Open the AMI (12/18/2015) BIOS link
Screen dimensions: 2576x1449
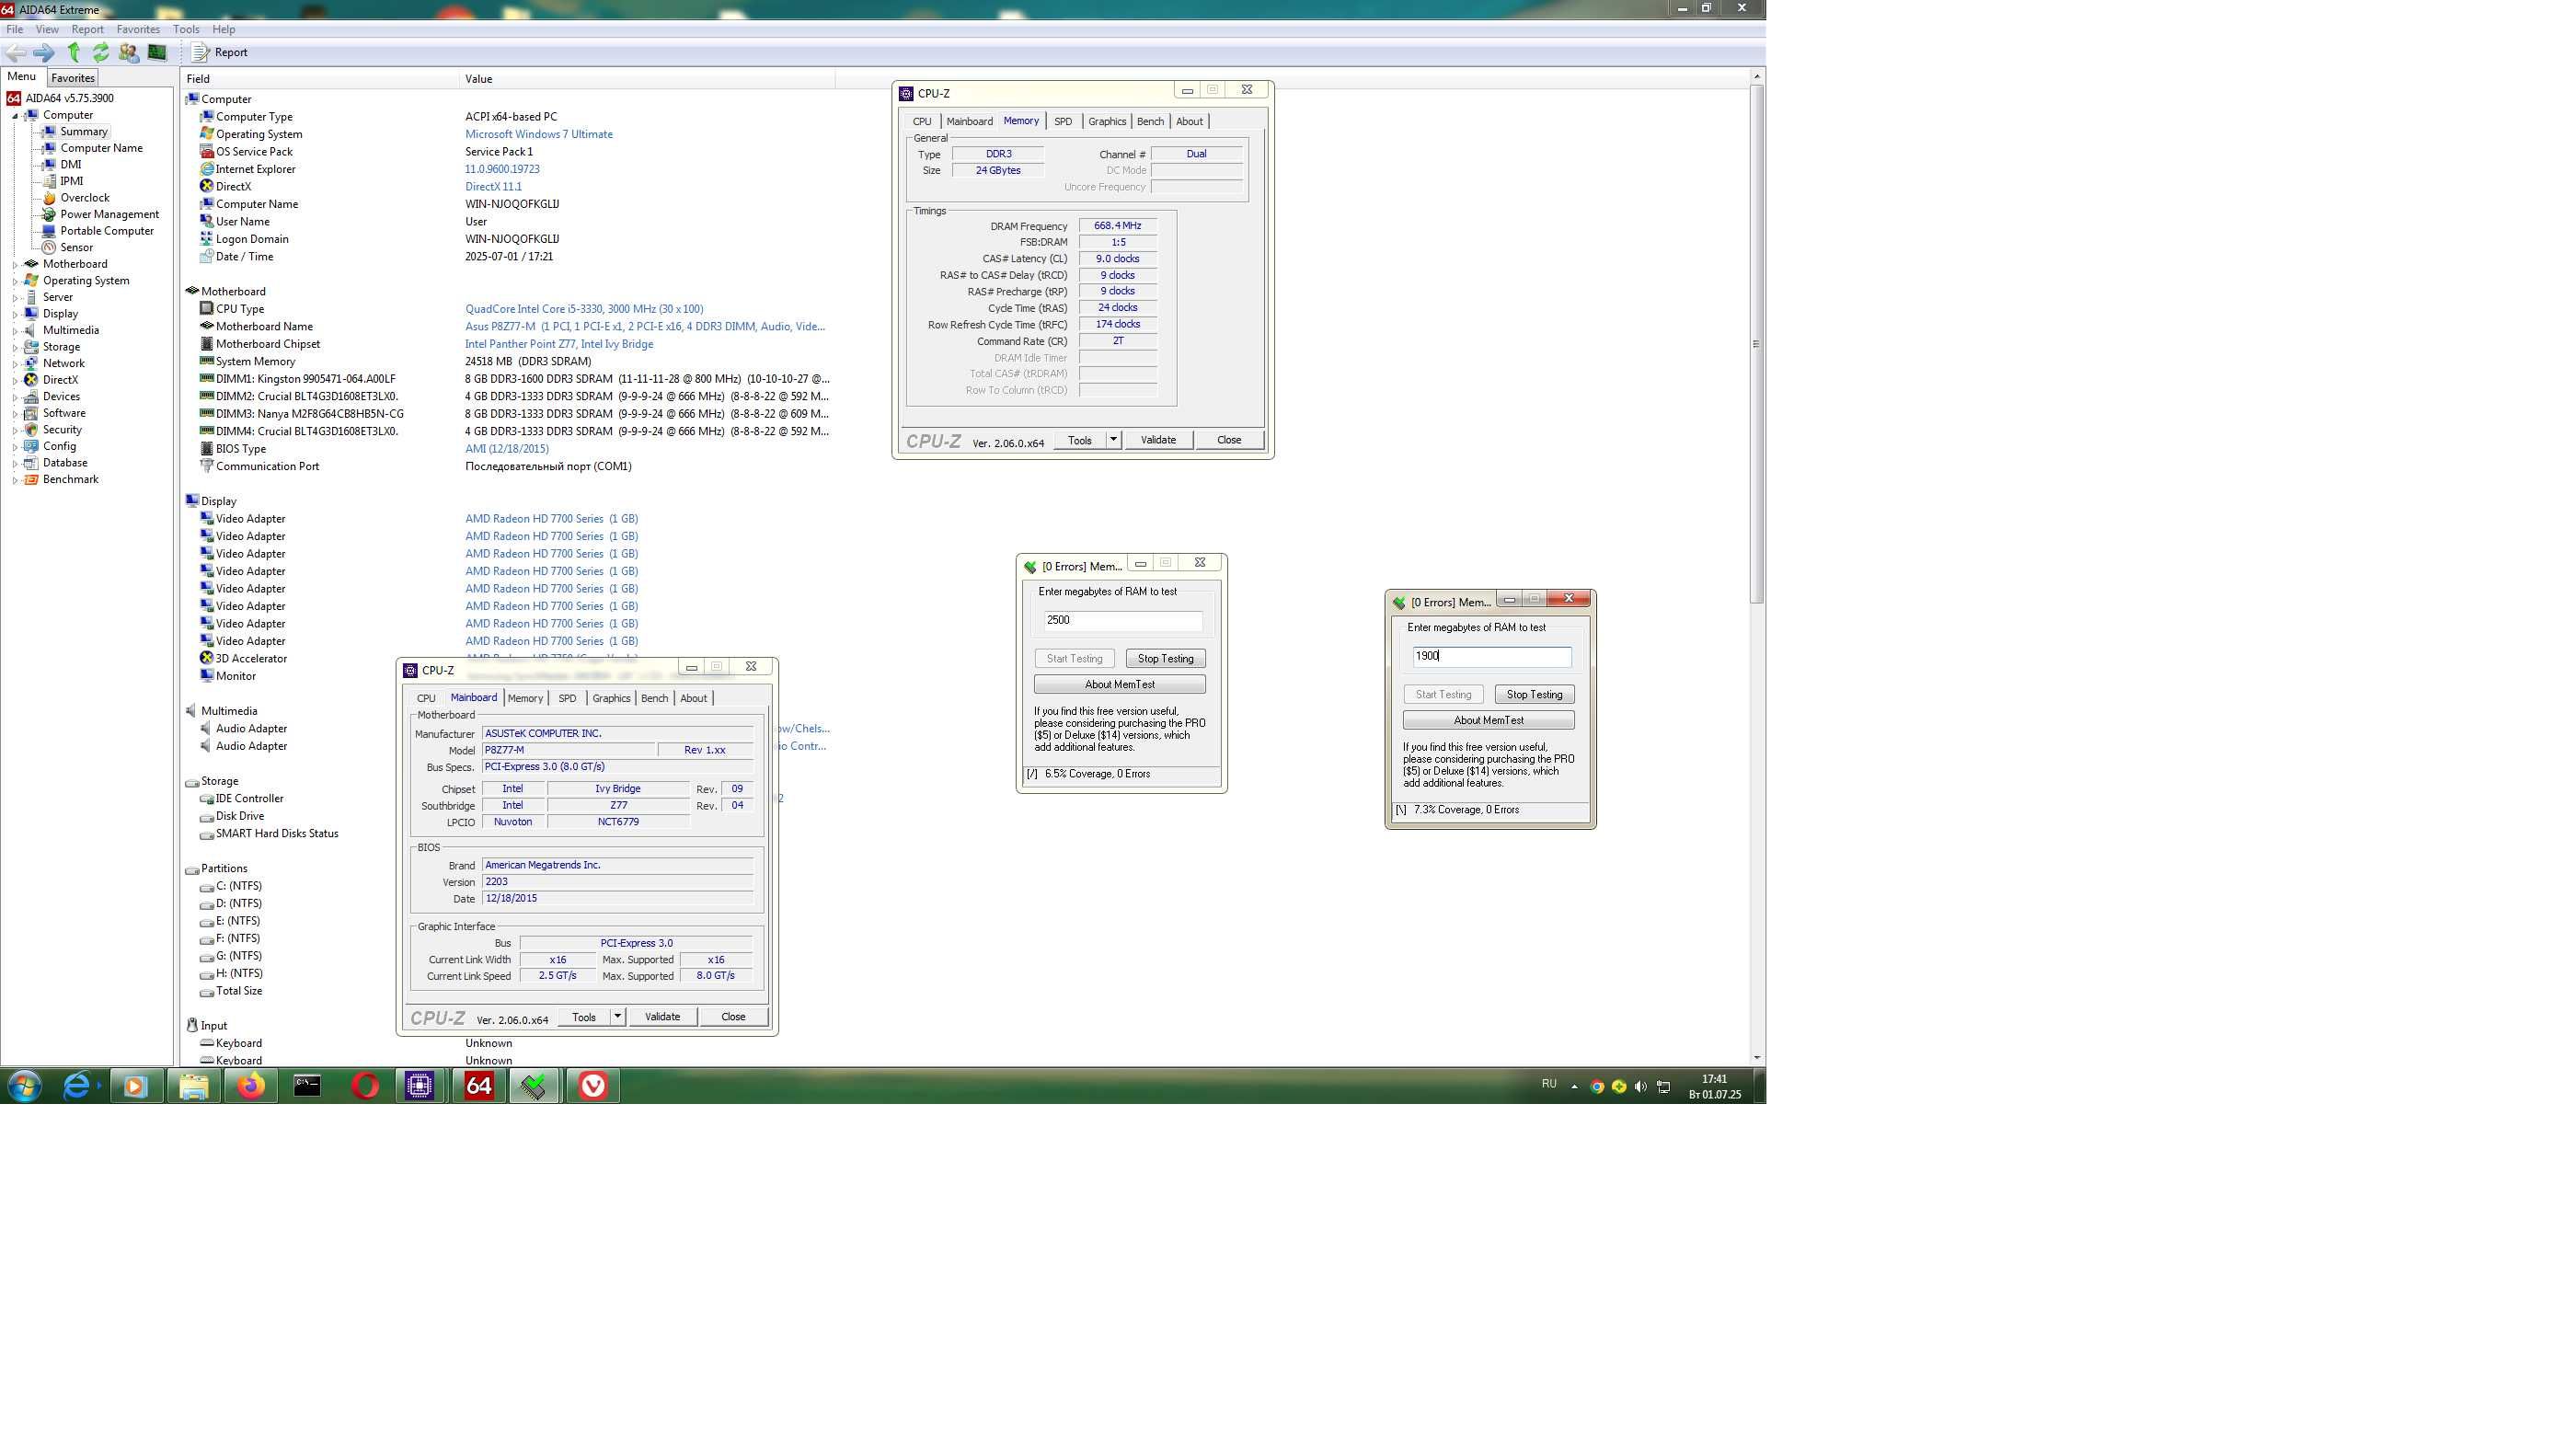507,449
